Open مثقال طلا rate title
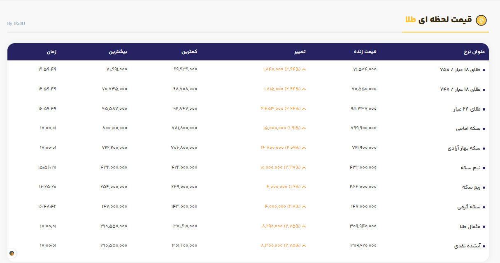The width and height of the screenshot is (500, 263). click(470, 226)
